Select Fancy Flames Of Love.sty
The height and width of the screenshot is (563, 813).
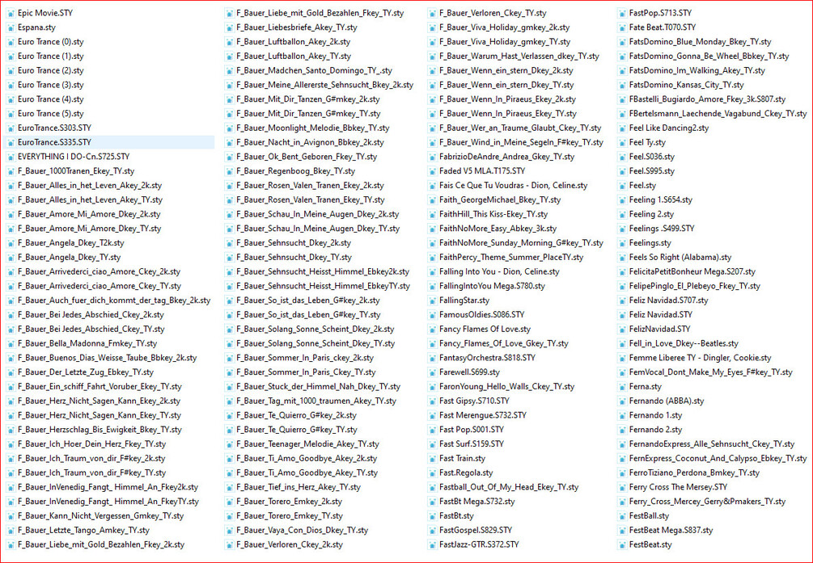485,329
